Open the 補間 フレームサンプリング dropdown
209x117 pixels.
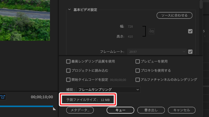[x=108, y=90]
